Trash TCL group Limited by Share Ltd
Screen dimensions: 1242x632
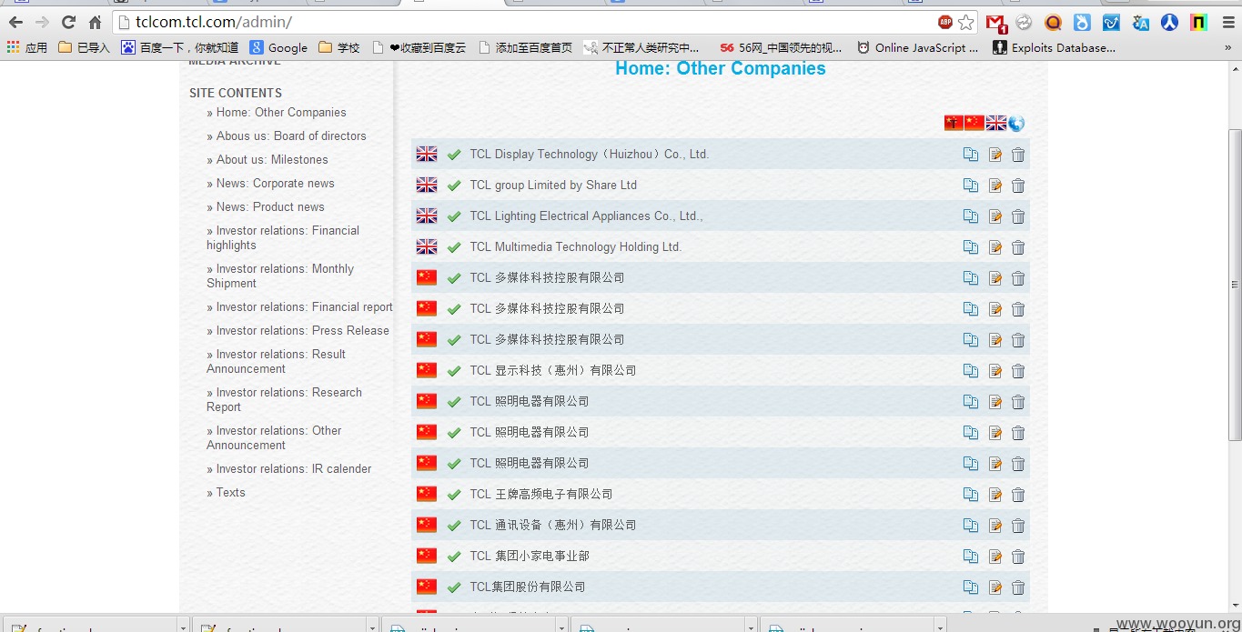click(1018, 186)
